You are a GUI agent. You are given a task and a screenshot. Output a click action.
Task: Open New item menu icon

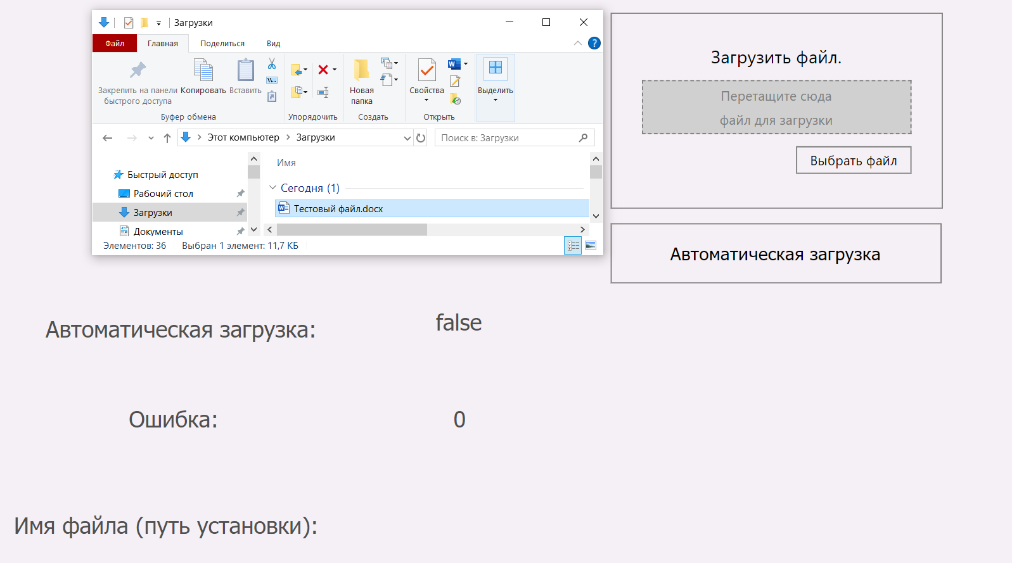(387, 63)
